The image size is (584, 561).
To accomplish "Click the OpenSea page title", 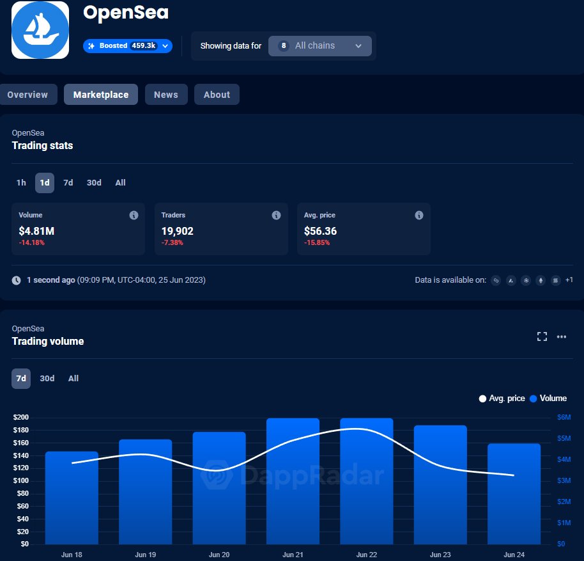I will click(126, 13).
